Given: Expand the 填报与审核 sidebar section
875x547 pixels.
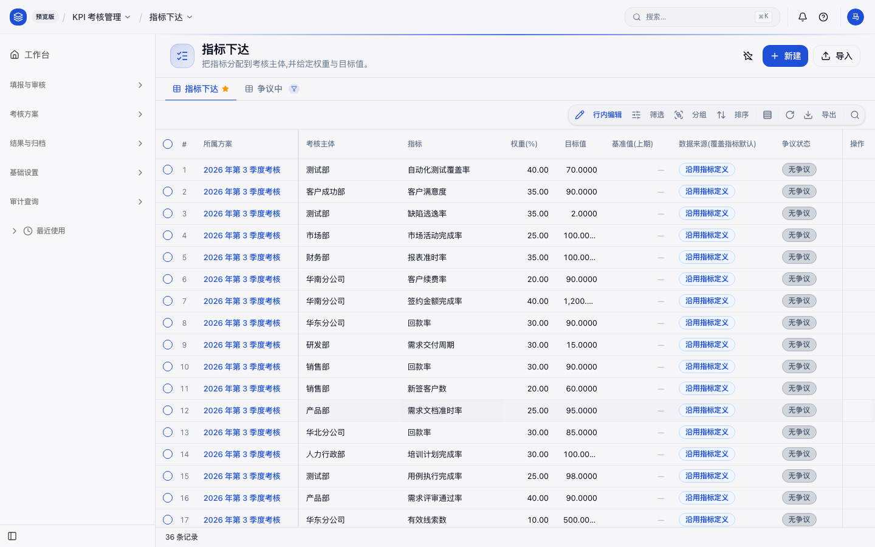Looking at the screenshot, I should click(x=78, y=85).
